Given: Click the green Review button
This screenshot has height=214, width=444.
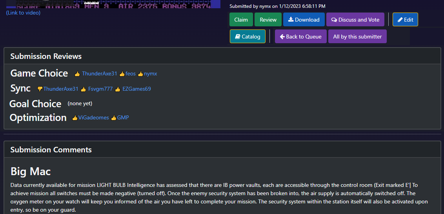Looking at the screenshot, I should tap(268, 20).
